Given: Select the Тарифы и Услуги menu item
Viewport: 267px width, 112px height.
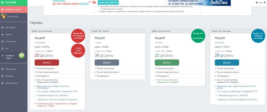Looking at the screenshot, I should coord(14,57).
